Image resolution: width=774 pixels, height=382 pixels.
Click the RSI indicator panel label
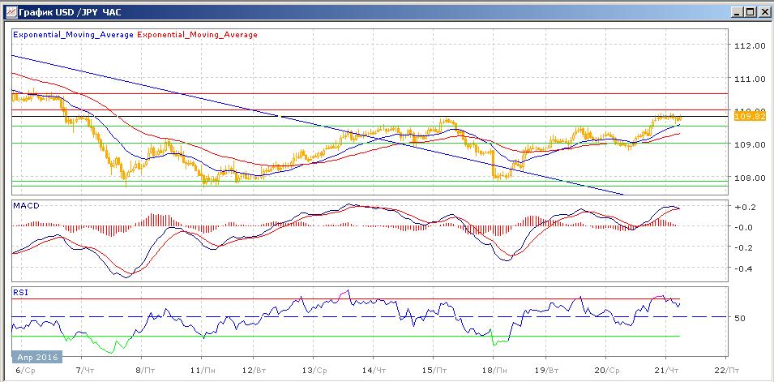19,290
